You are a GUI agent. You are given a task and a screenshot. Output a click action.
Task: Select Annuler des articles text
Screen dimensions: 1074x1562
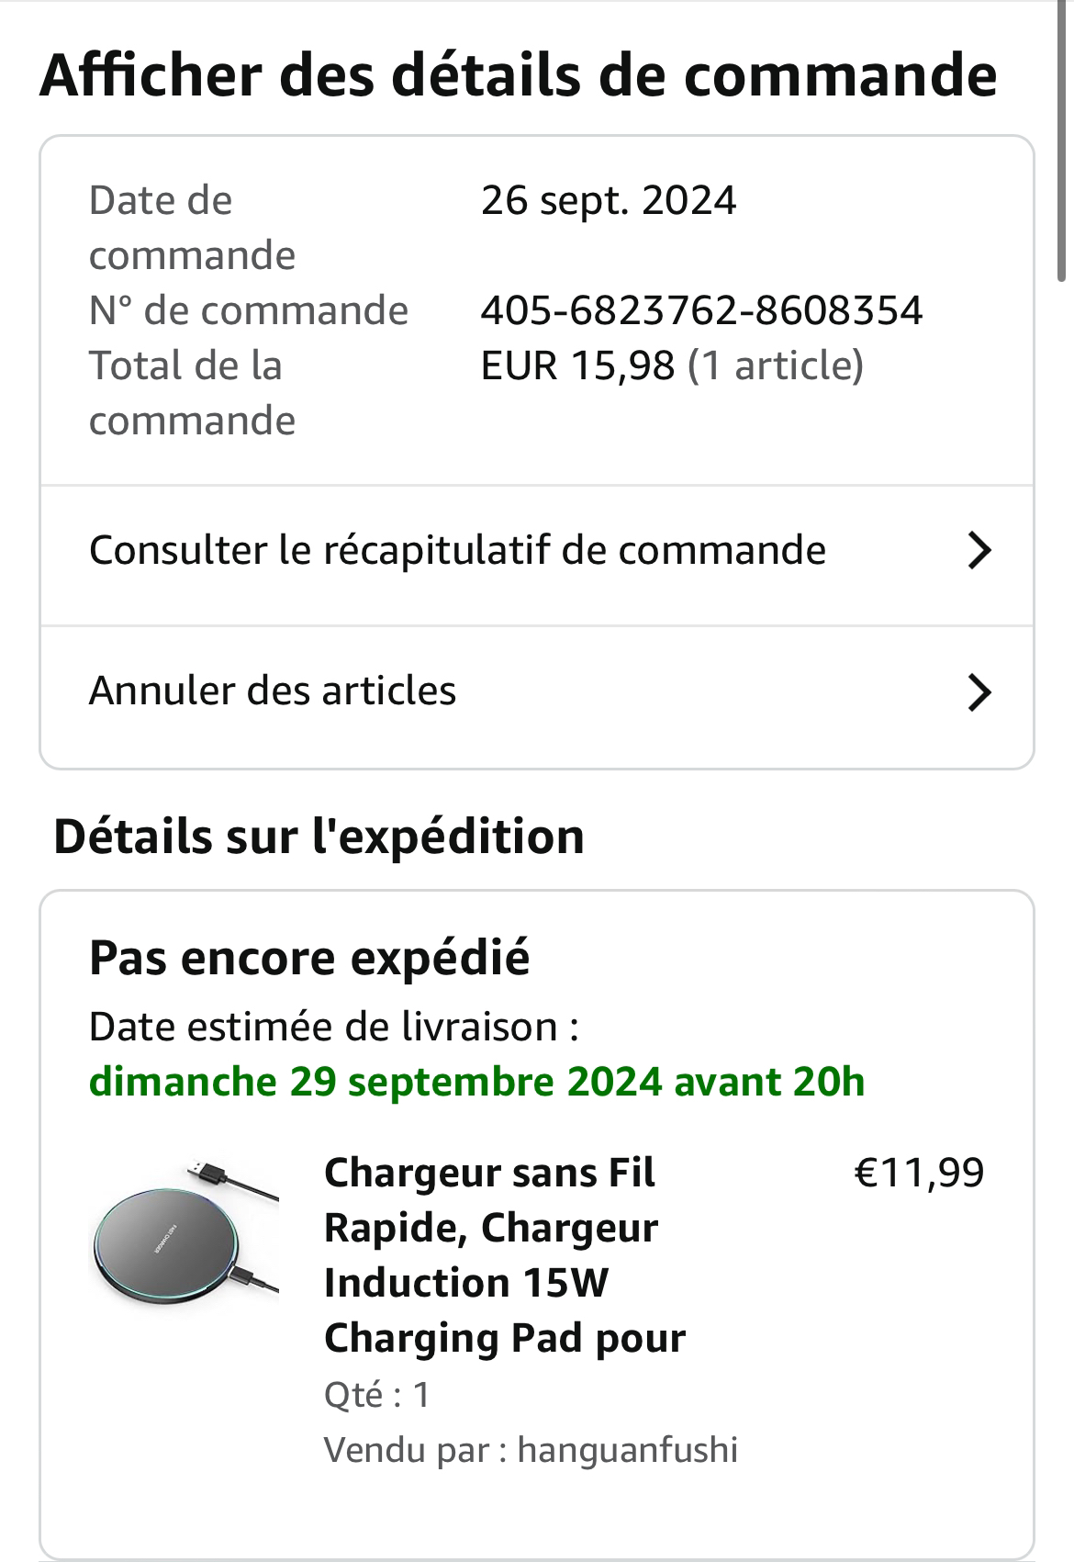pyautogui.click(x=273, y=691)
